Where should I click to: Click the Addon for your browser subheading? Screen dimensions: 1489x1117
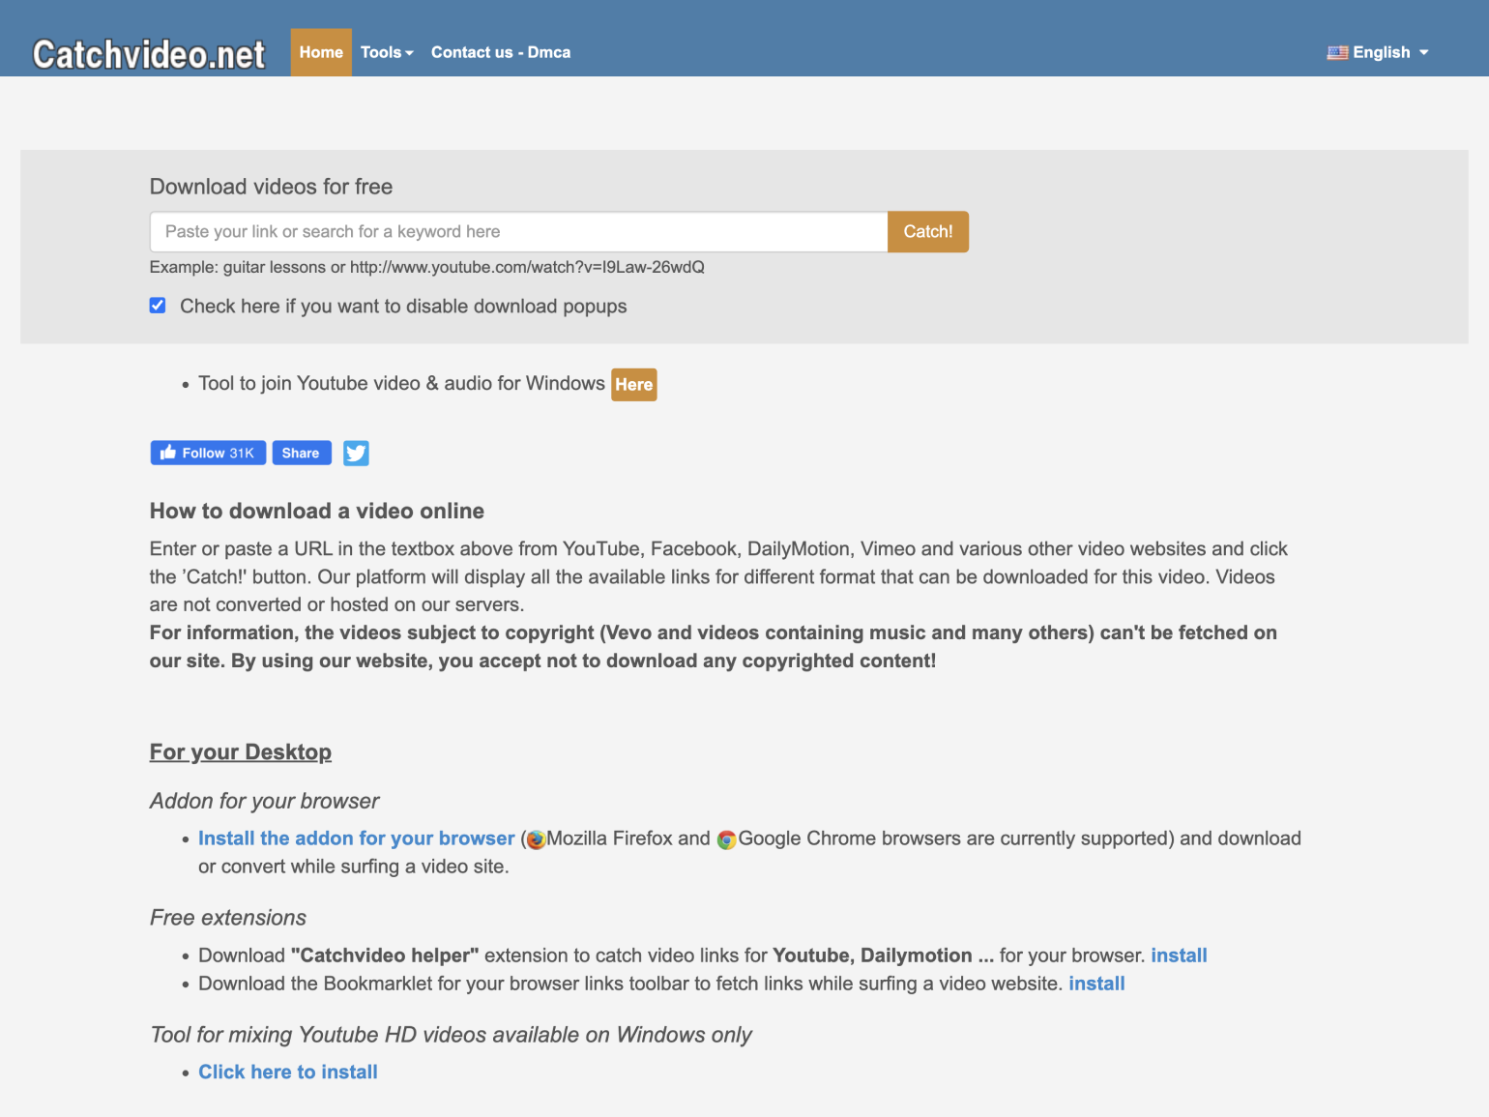coord(265,801)
